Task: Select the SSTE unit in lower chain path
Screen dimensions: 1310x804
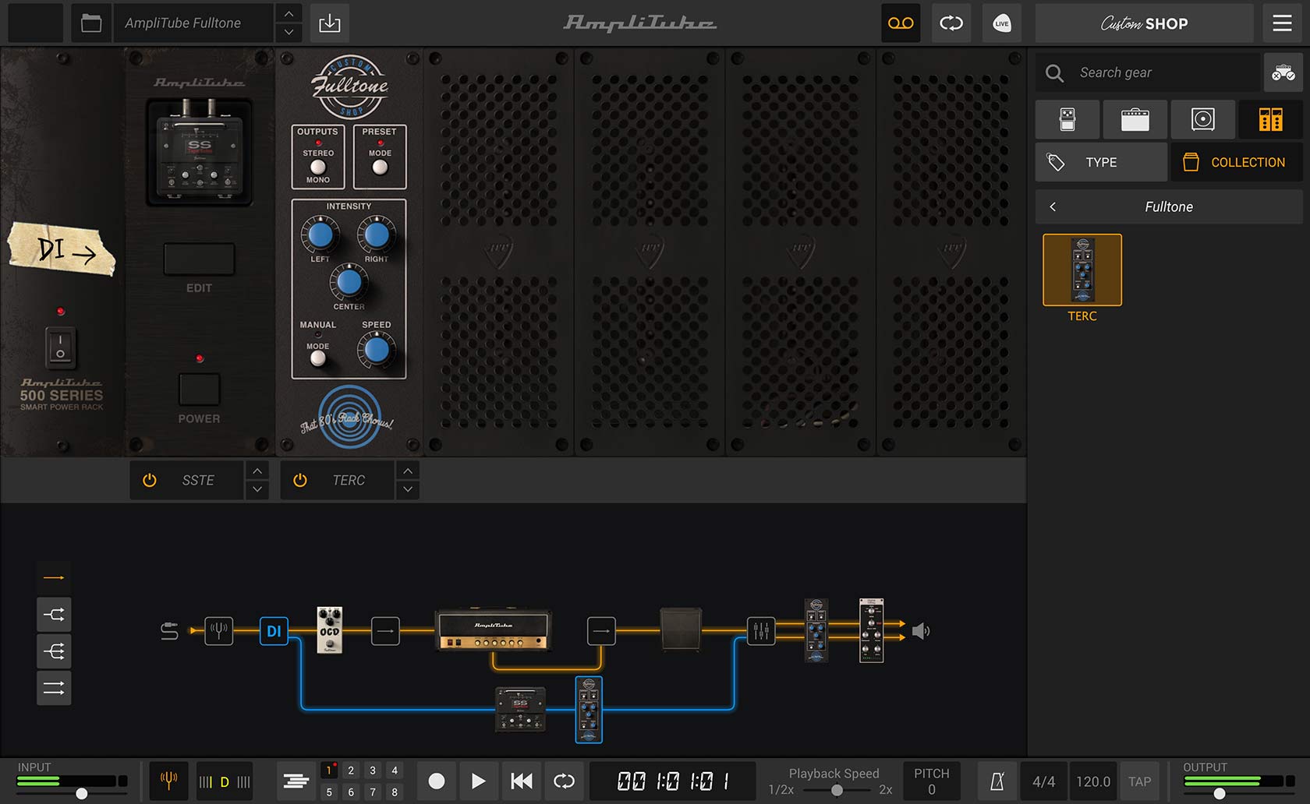Action: tap(520, 709)
